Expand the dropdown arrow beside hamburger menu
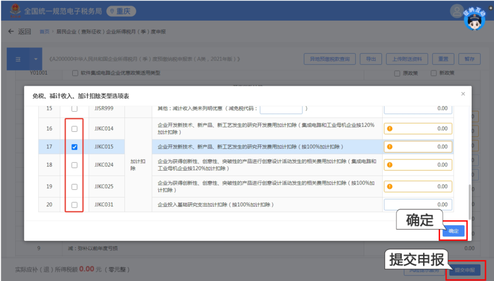 coord(36,59)
